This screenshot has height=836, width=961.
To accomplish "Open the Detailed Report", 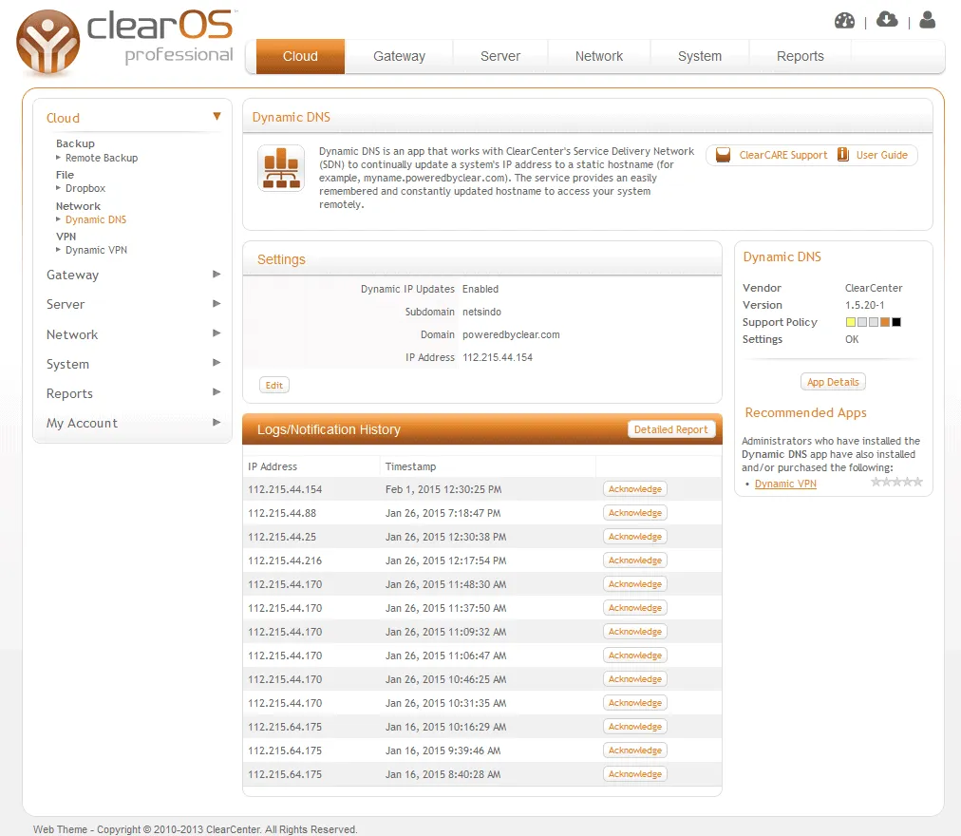I will click(671, 429).
